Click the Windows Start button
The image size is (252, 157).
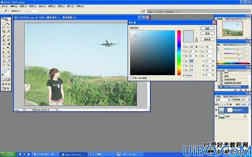point(8,154)
